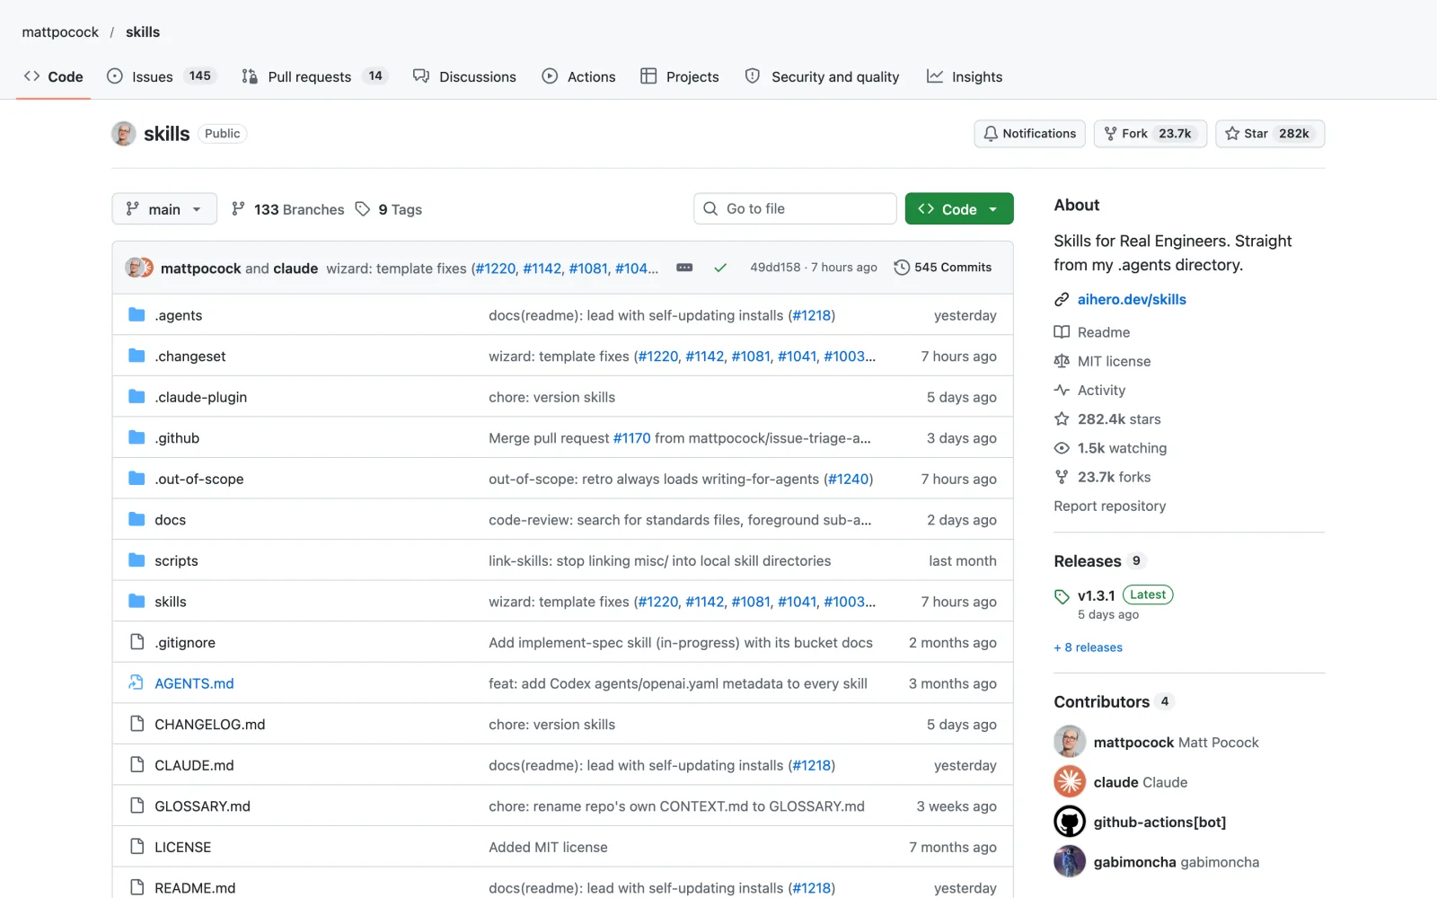
Task: Open the .github folder
Action: click(177, 438)
